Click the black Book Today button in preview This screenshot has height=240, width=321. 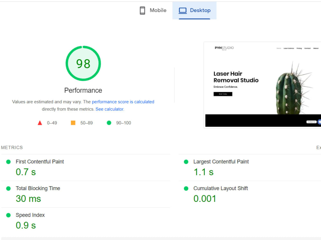tap(223, 94)
